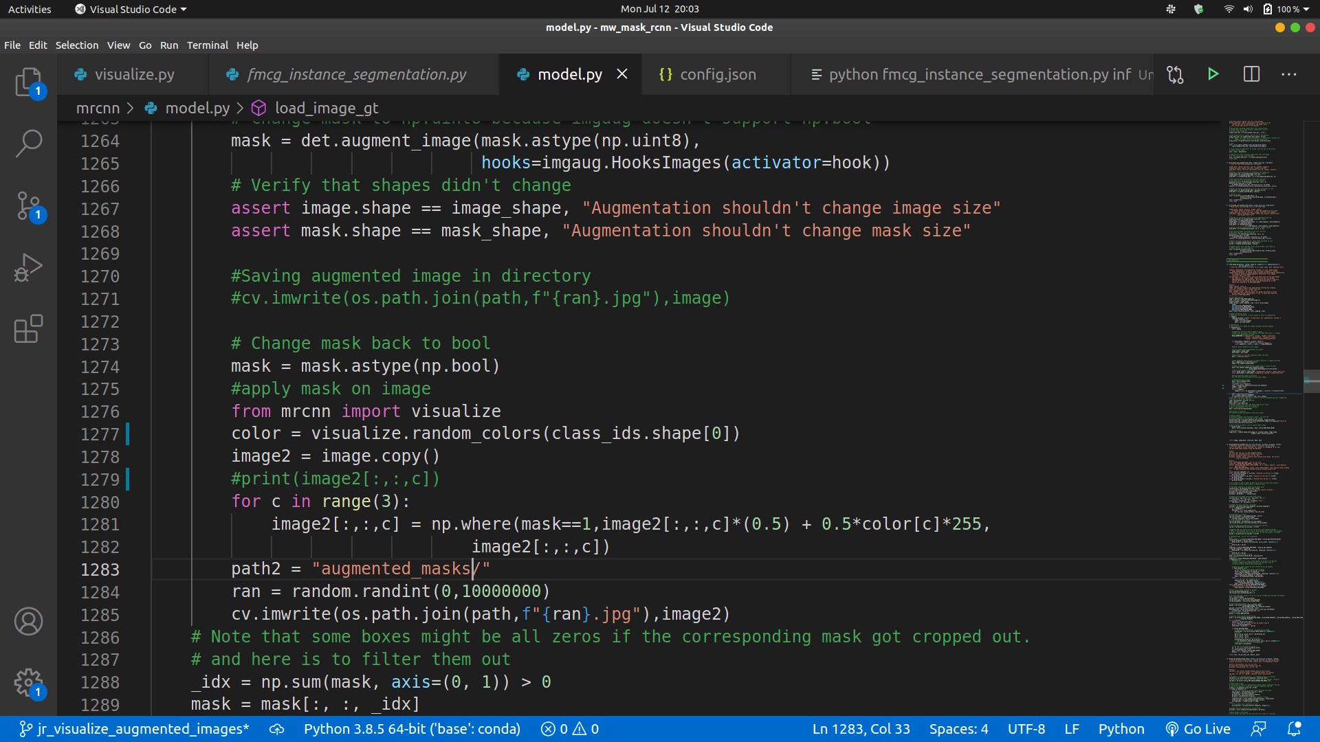
Task: Run Python file with play button
Action: 1213,74
